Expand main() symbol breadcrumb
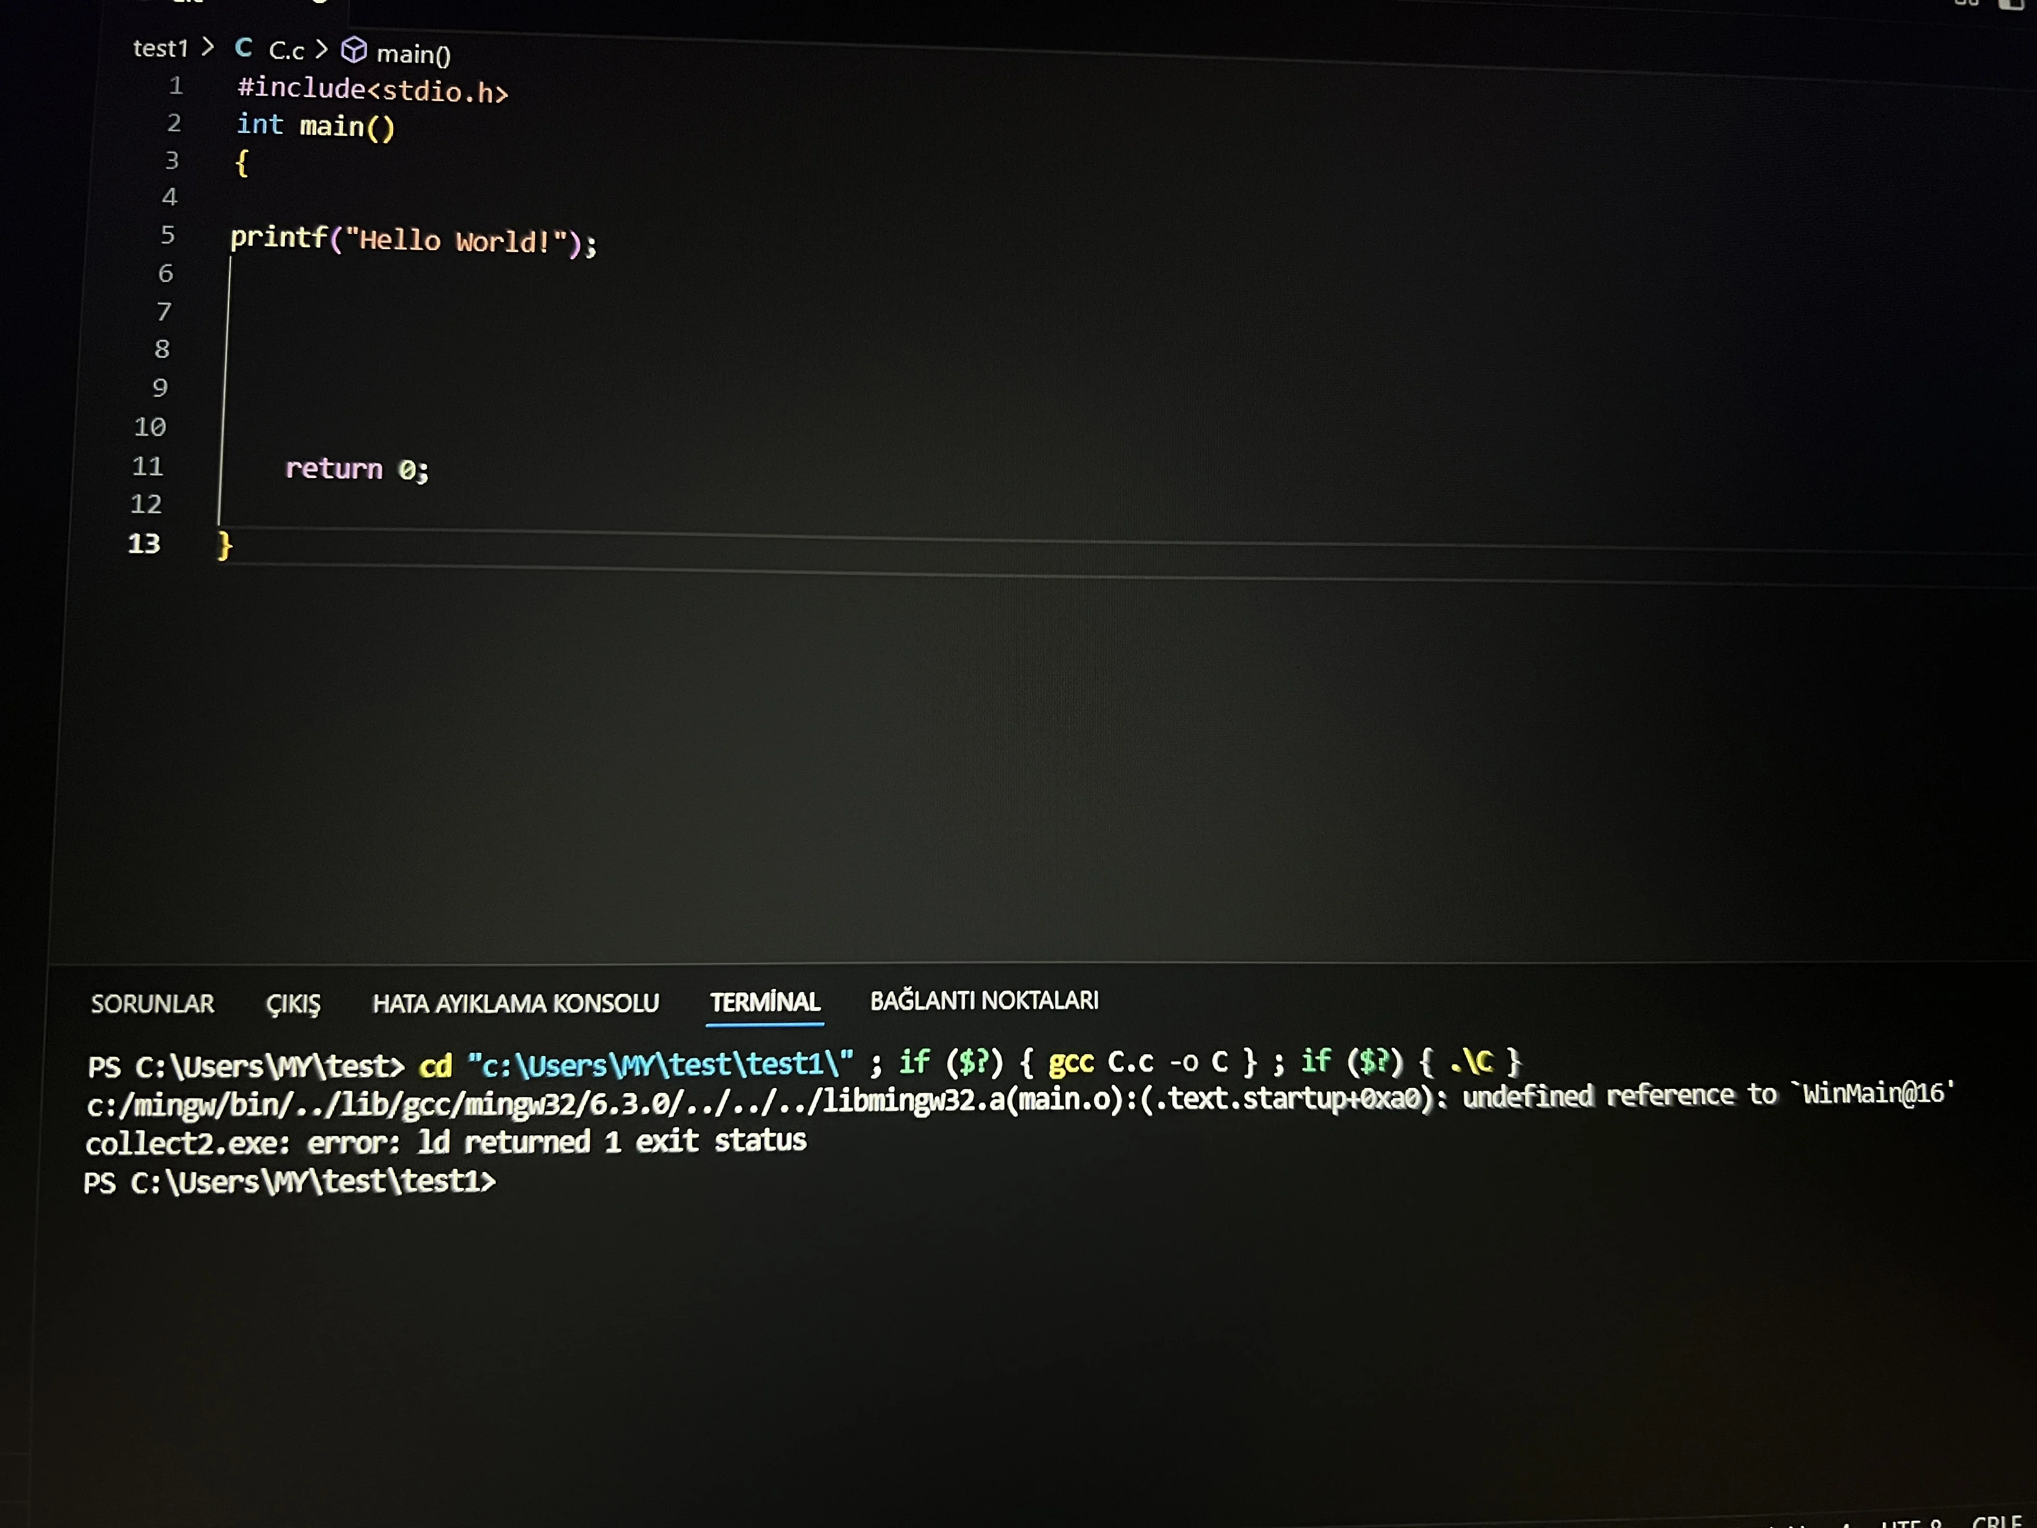 click(413, 55)
